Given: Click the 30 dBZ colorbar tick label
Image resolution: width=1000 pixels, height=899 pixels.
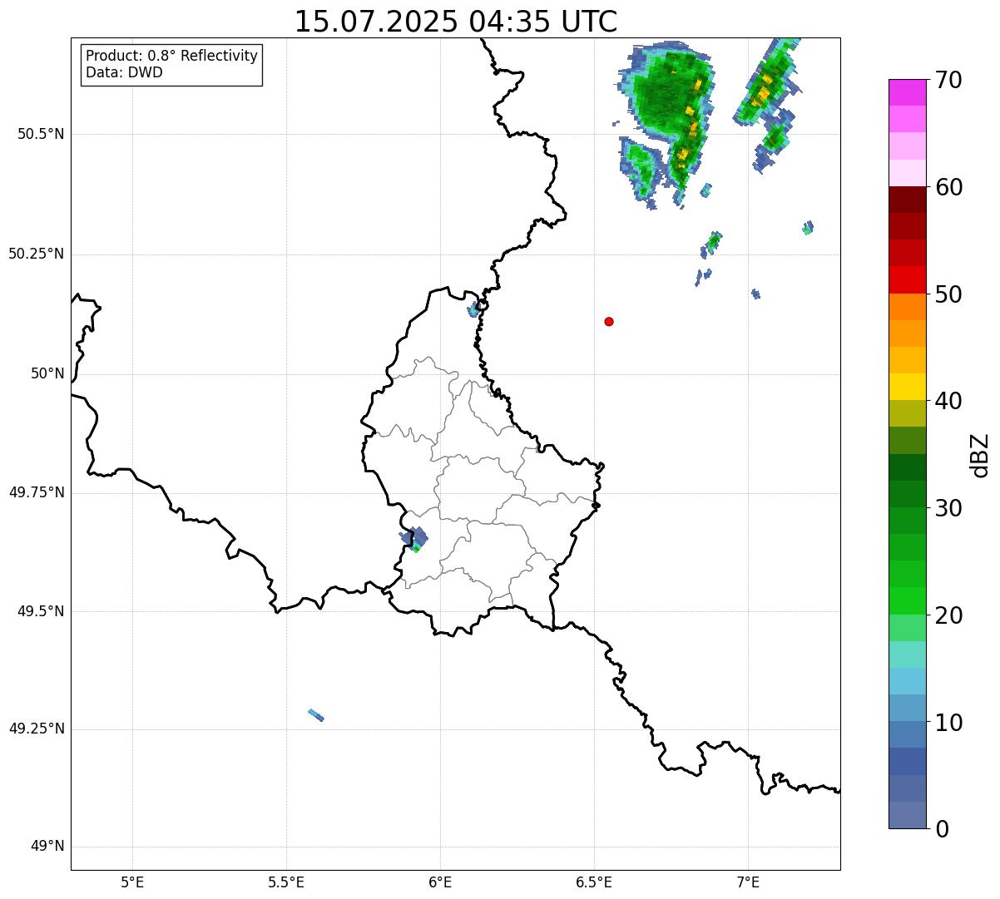Looking at the screenshot, I should pos(948,508).
